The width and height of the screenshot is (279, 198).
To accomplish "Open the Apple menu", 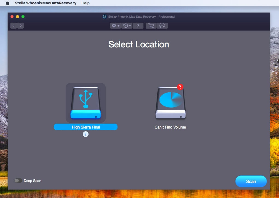I will pyautogui.click(x=7, y=3).
